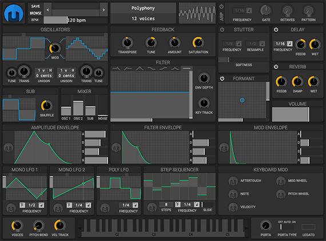Click the Velocity modulation source icon

(233, 207)
